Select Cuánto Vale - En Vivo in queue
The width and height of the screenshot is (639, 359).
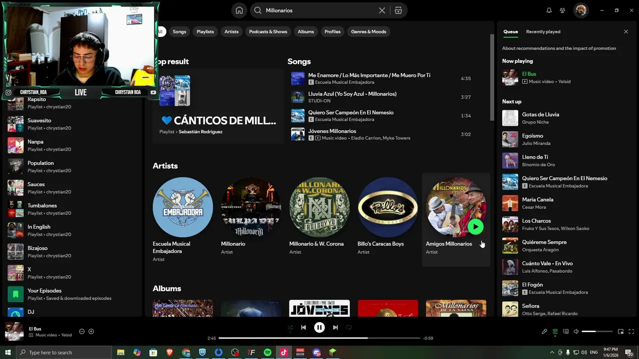point(566,267)
